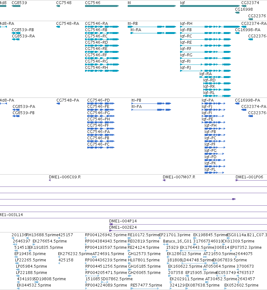Open the EK276232.5prime EST entry
Screen dimensions: 267x290
(75, 254)
